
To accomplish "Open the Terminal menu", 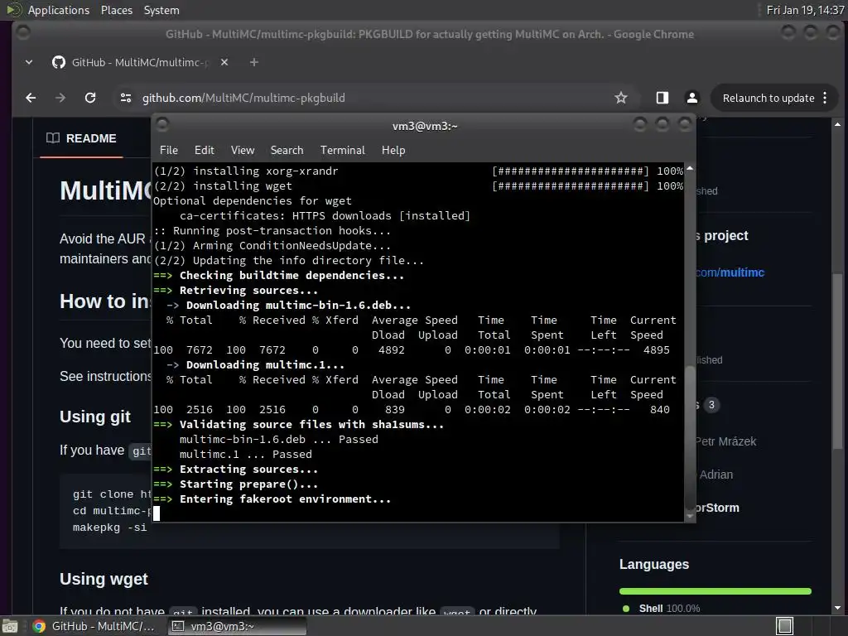I will tap(342, 151).
